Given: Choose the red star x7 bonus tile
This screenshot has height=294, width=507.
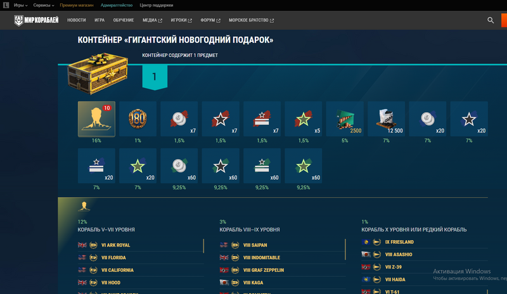Looking at the screenshot, I should tap(221, 119).
